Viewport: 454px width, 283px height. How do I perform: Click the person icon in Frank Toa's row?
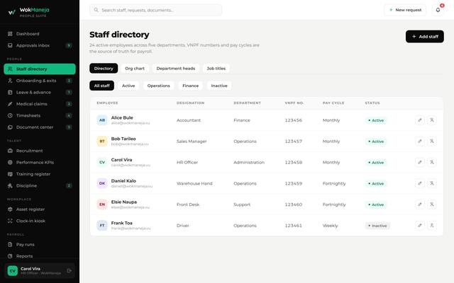point(432,226)
